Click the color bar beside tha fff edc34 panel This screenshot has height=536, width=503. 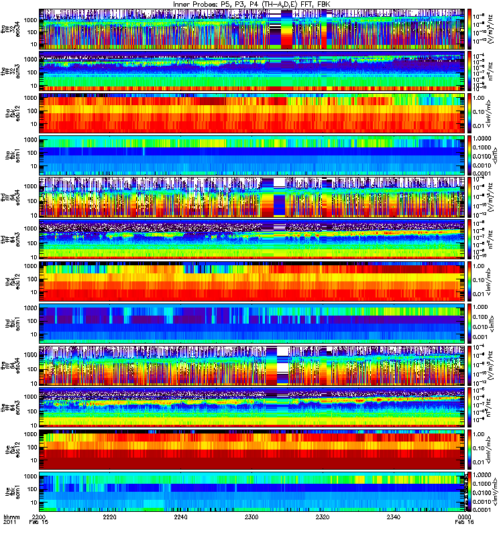469,29
